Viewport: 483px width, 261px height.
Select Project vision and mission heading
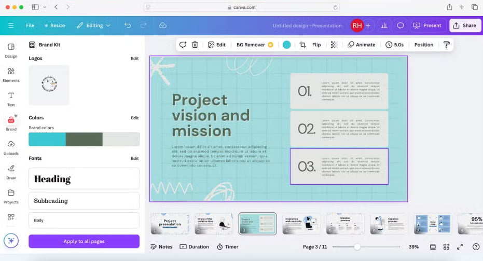click(211, 115)
